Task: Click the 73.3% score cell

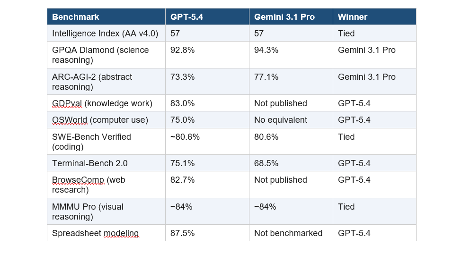Action: point(182,77)
